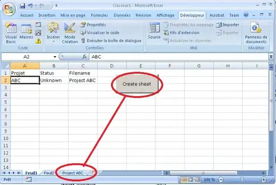The height and width of the screenshot is (185, 276).
Task: Click Visualiser le code
Action: (x=100, y=33)
